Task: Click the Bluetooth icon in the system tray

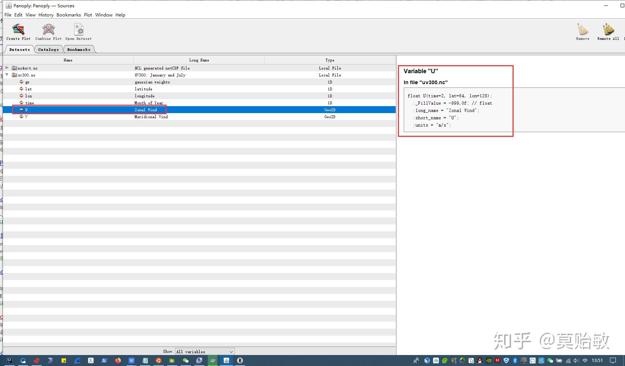Action: click(x=515, y=361)
